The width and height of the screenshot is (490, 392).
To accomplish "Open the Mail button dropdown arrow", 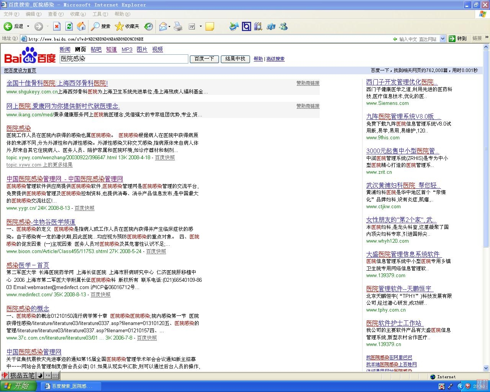I will pos(170,26).
